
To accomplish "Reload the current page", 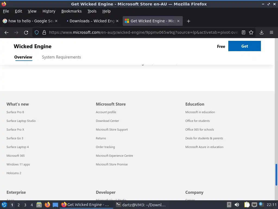I will 26,33.
